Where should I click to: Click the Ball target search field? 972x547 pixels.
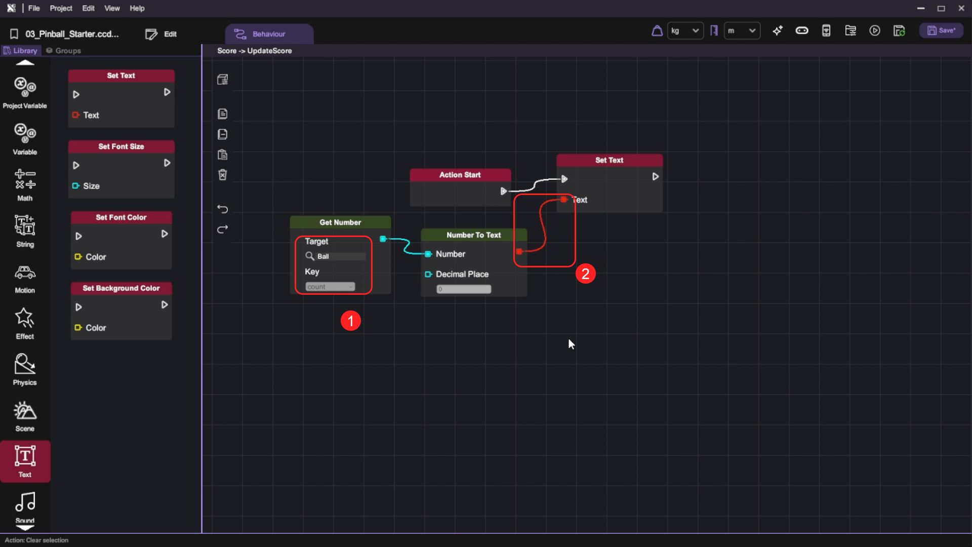point(340,256)
